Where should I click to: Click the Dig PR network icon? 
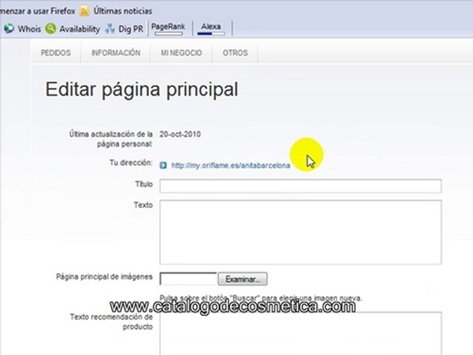click(110, 29)
